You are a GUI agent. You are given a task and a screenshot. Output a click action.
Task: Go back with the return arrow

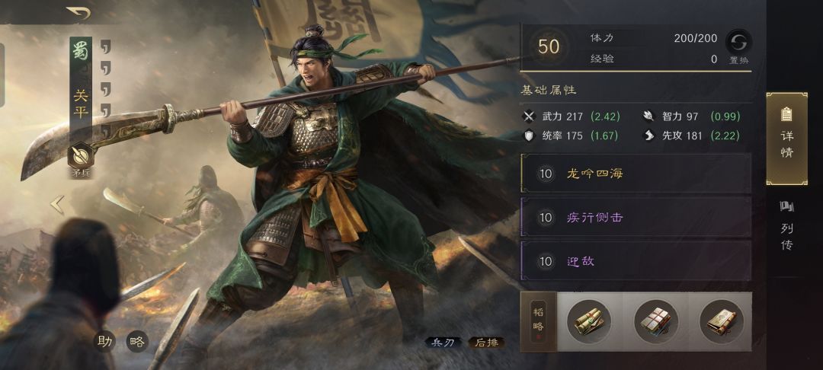click(78, 13)
